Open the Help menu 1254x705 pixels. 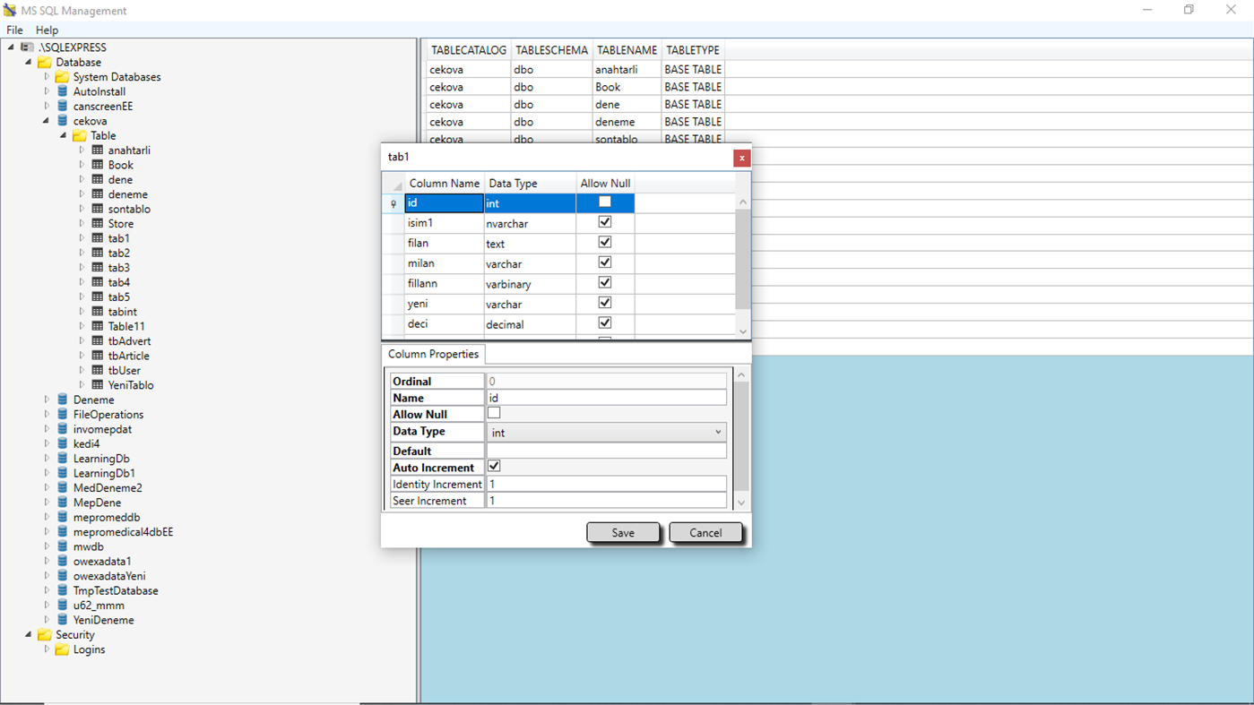point(47,30)
